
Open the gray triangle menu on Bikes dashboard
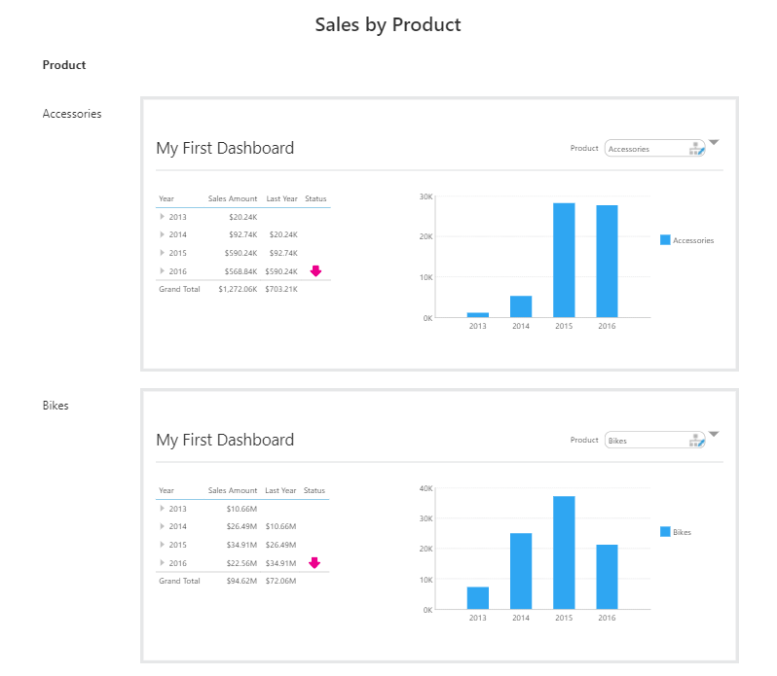(x=713, y=435)
